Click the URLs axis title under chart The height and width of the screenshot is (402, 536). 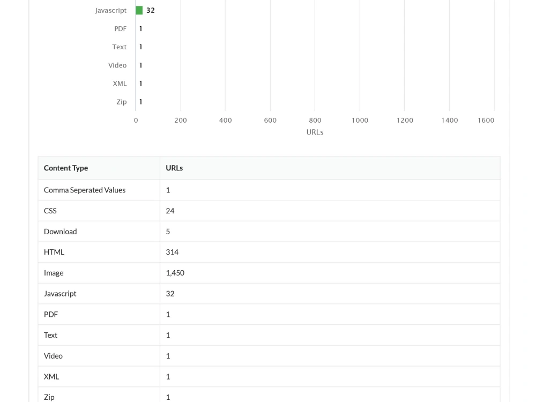[x=315, y=132]
